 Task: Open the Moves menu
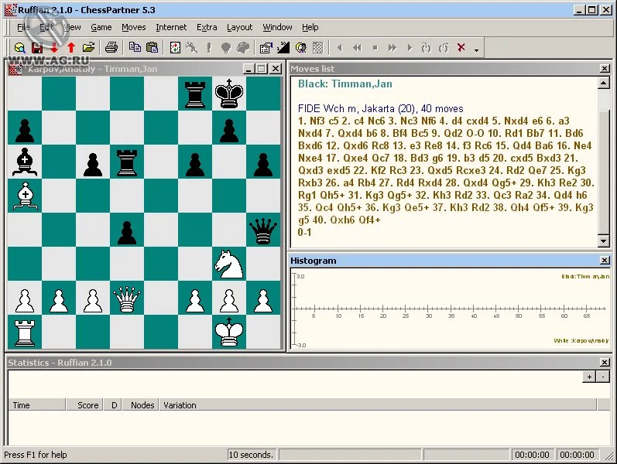tap(133, 27)
